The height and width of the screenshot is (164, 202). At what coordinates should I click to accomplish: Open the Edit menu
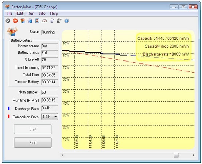[x=20, y=13]
